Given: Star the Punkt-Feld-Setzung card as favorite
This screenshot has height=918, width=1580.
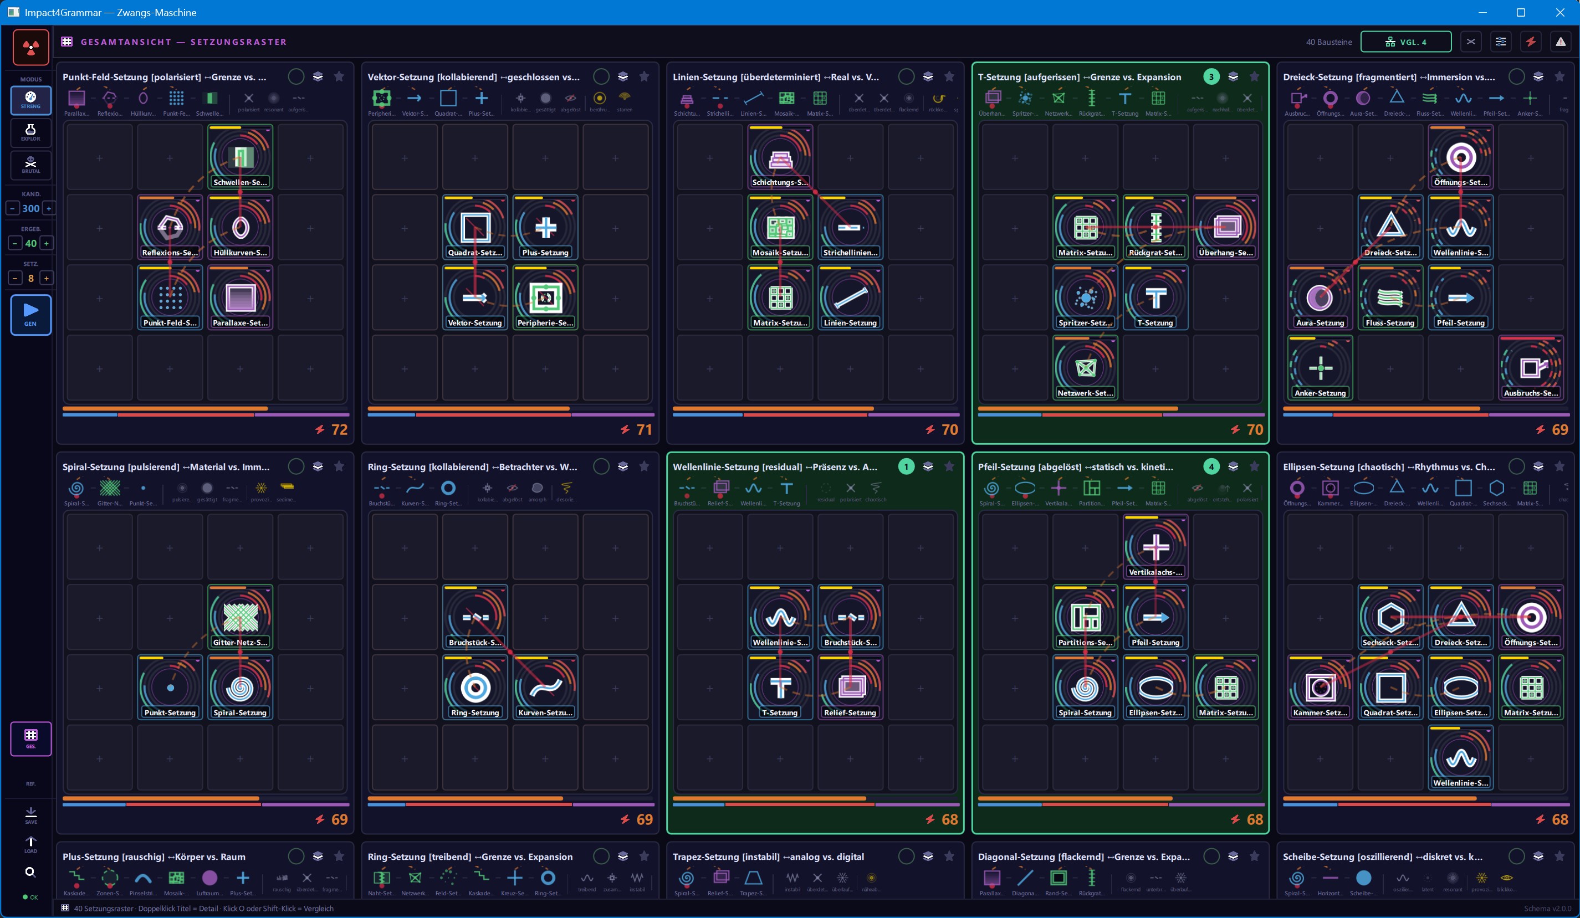Looking at the screenshot, I should click(339, 76).
